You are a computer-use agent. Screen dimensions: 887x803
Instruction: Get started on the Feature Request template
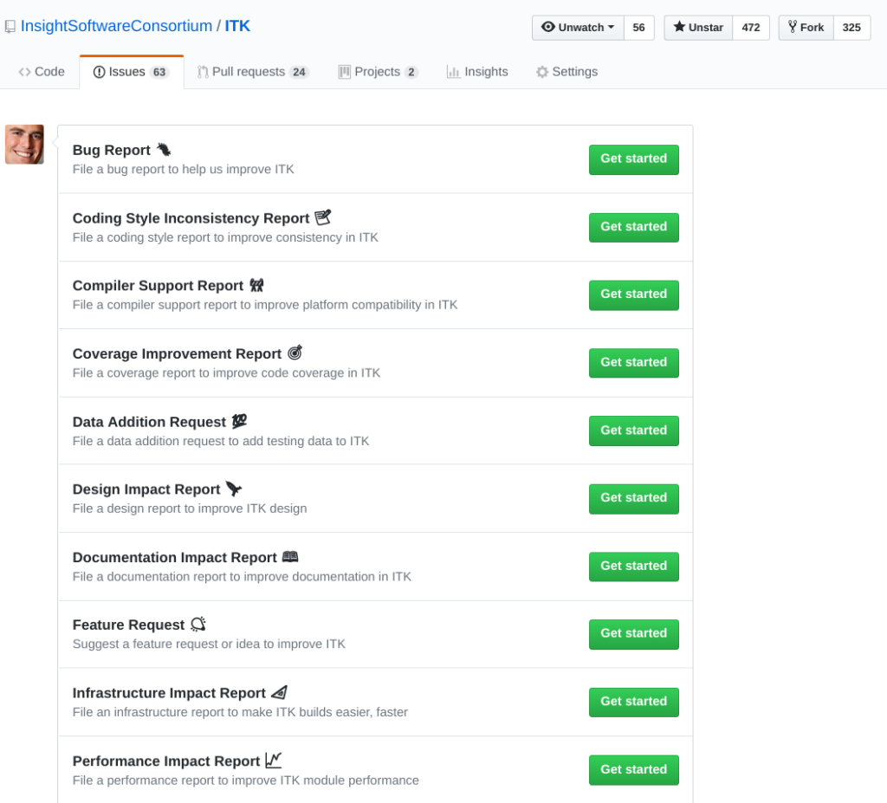(633, 633)
